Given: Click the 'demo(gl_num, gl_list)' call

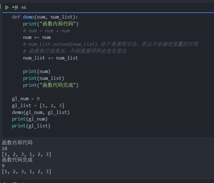Looking at the screenshot, I should point(41,112).
